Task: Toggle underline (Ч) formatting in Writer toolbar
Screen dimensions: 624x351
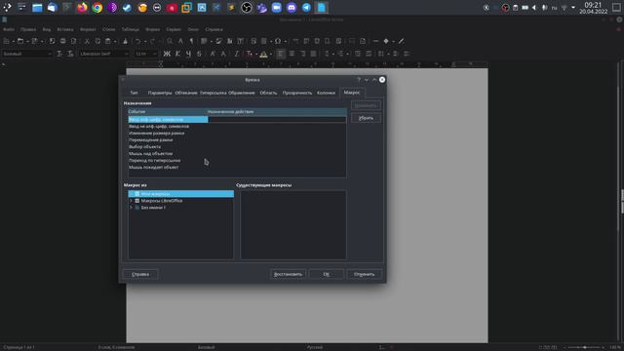Action: (188, 54)
